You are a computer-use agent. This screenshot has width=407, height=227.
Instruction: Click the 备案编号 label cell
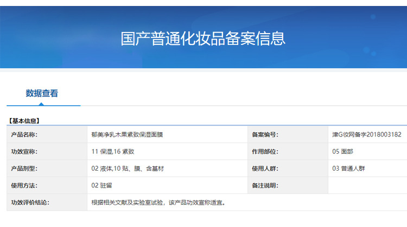[x=288, y=134]
